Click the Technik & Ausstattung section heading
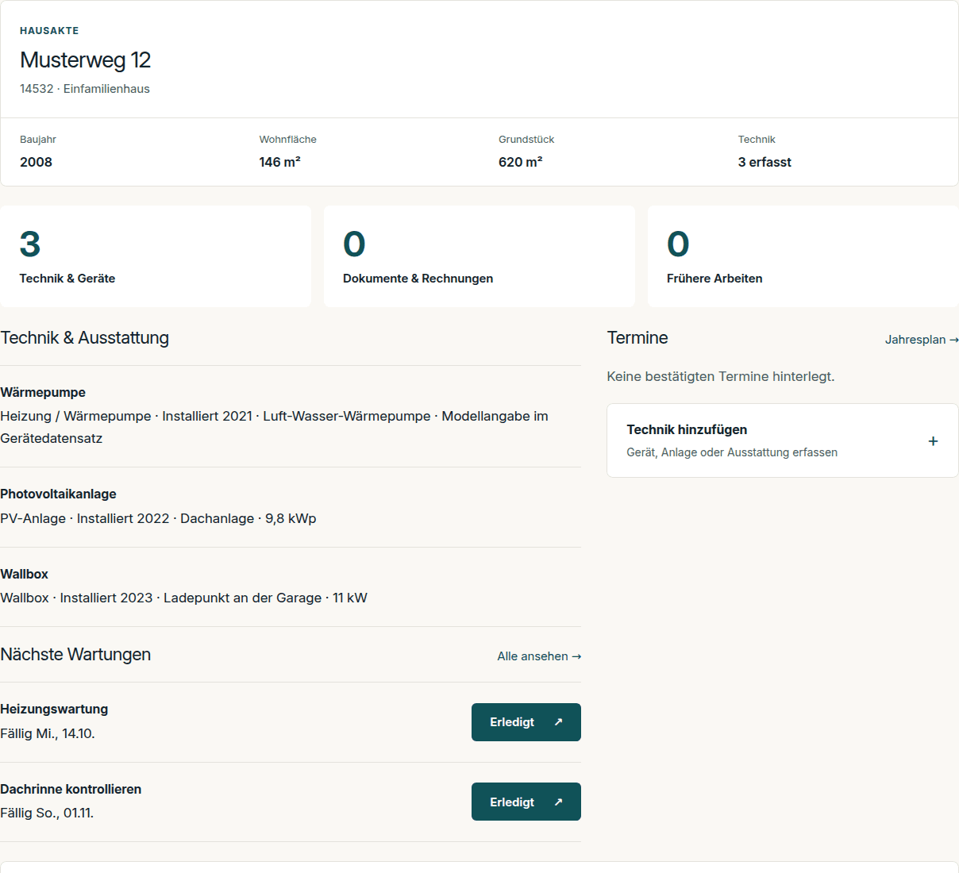Viewport: 959px width, 873px height. tap(85, 337)
